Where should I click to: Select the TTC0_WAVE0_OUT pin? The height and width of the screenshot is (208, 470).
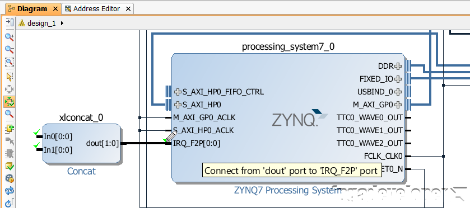pos(370,117)
